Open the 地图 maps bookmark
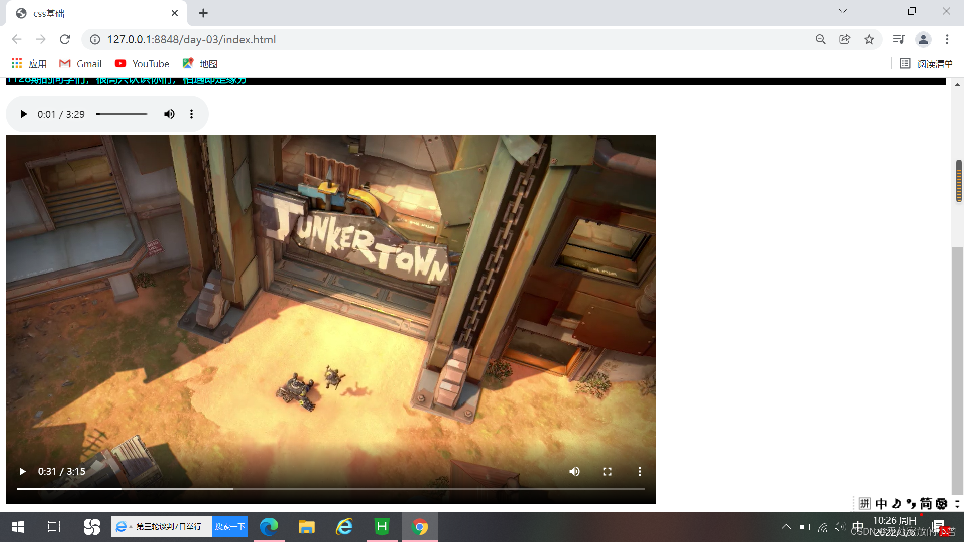The height and width of the screenshot is (542, 964). pyautogui.click(x=200, y=64)
